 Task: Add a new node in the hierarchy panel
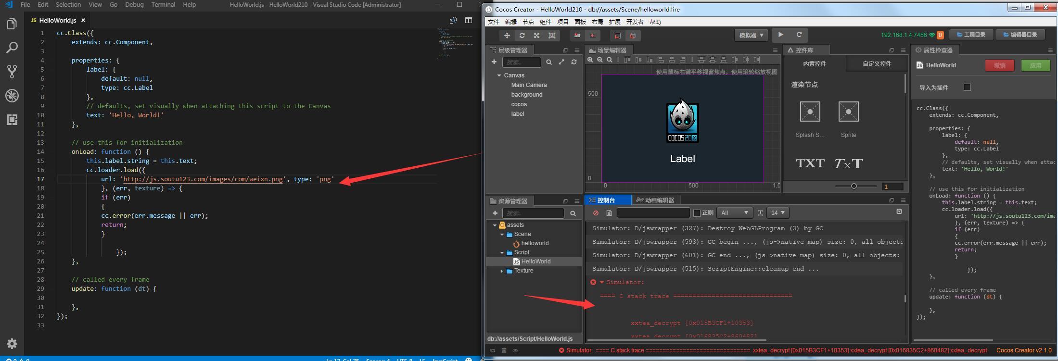[x=494, y=62]
